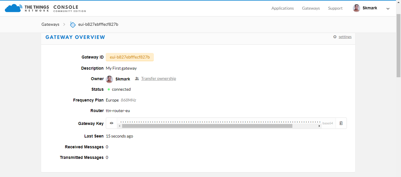401x177 pixels.
Task: Click the Transfer ownership link
Action: click(159, 78)
